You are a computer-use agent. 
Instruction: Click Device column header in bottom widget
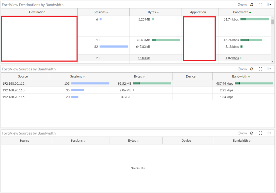188,141
